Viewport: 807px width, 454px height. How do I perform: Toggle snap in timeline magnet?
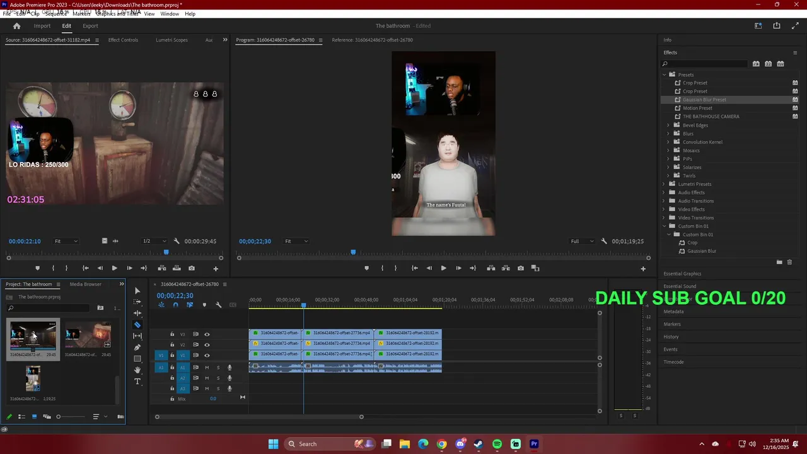pos(175,305)
